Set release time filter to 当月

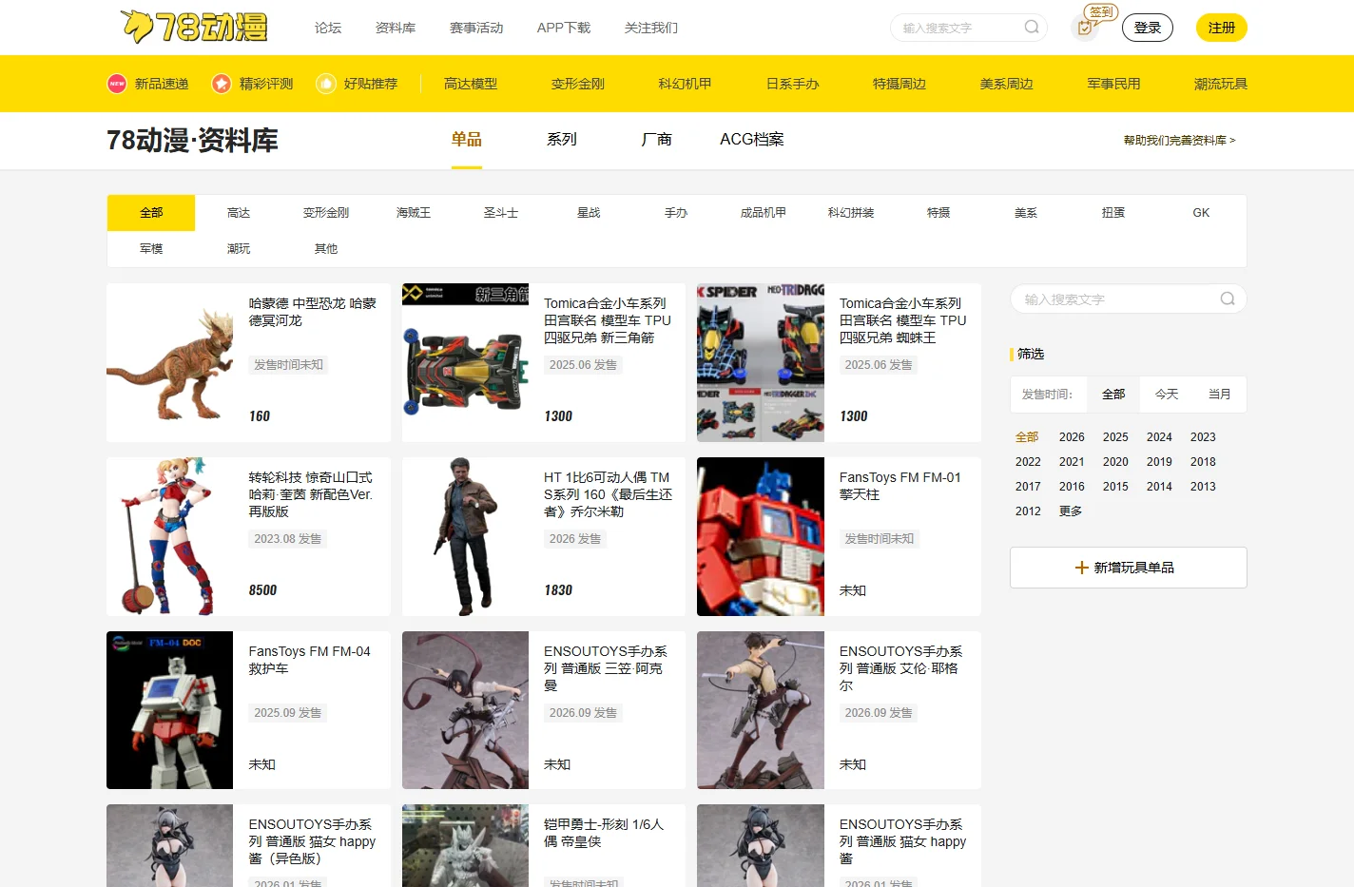[1220, 395]
